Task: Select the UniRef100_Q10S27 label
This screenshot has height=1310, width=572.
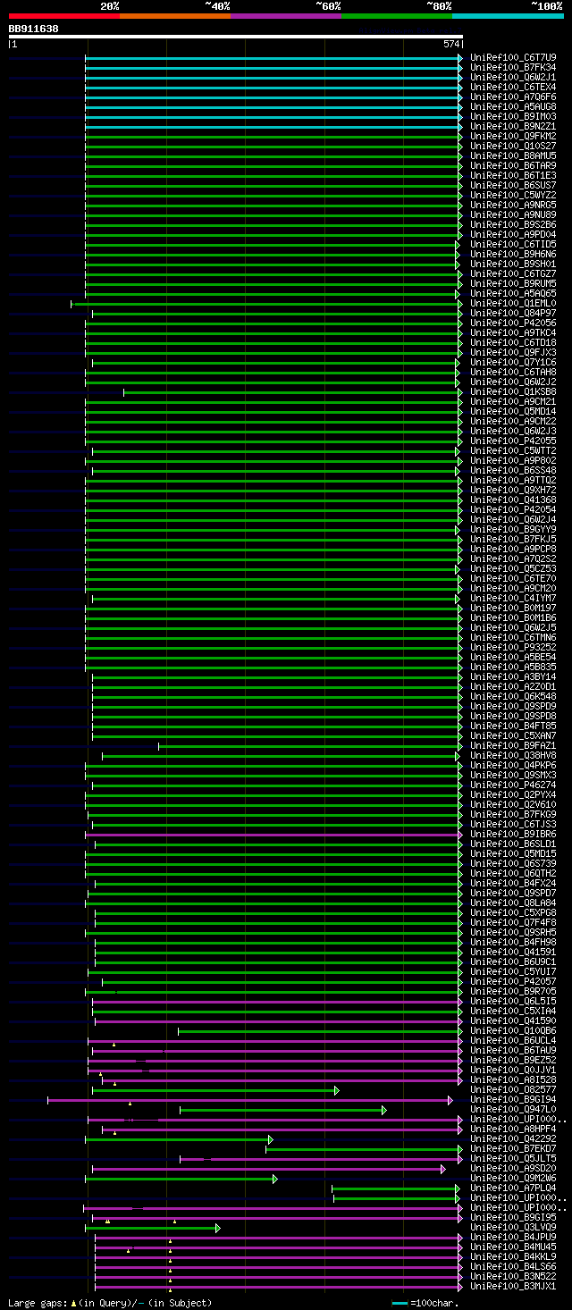Action: pyautogui.click(x=513, y=146)
